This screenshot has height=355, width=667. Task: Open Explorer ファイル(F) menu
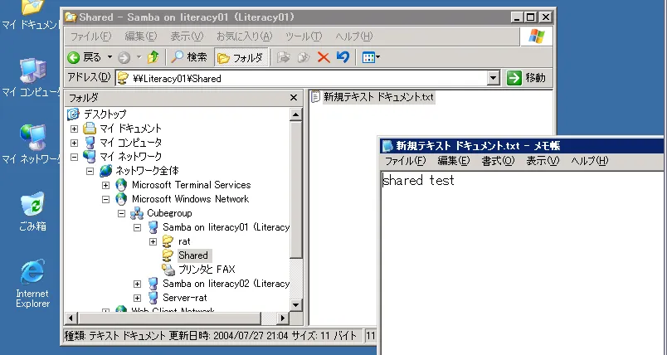pyautogui.click(x=90, y=36)
